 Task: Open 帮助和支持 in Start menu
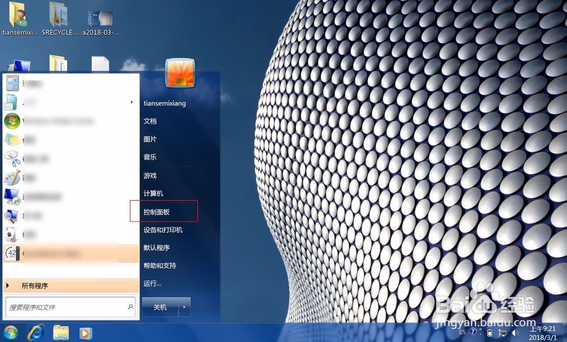coord(159,265)
